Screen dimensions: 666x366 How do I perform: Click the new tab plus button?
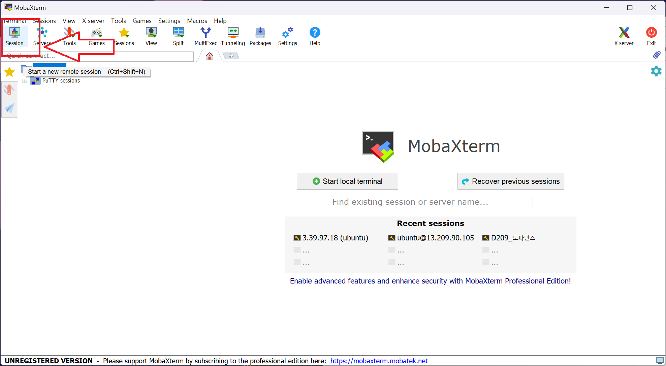[x=231, y=56]
